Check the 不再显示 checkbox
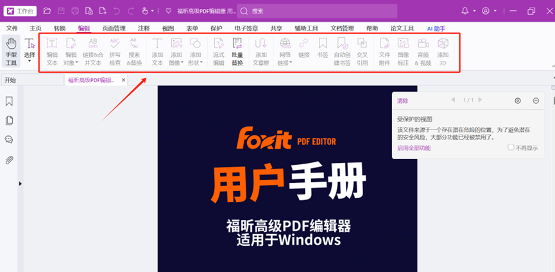 click(511, 147)
